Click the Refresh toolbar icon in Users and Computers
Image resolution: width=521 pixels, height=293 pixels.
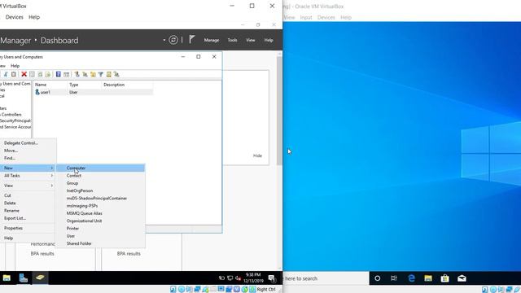coord(40,74)
